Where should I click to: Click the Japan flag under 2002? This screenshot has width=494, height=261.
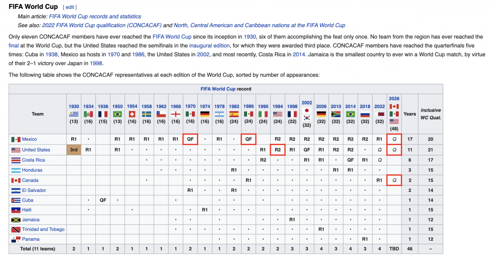[x=307, y=110]
